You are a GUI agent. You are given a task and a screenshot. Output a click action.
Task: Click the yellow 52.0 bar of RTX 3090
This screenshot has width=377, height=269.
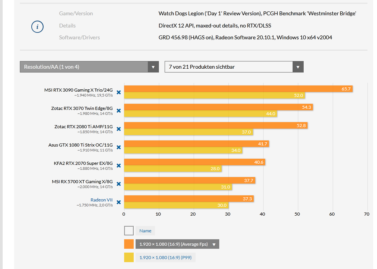(214, 95)
